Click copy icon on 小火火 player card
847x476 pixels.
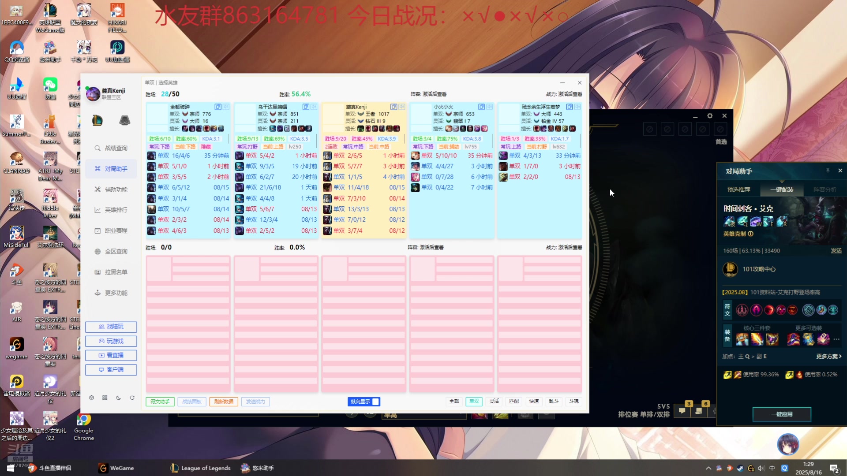pos(481,107)
